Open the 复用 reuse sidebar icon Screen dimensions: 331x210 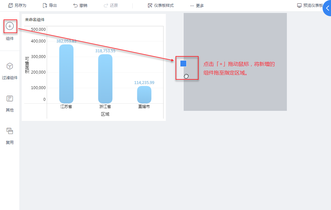[10, 131]
